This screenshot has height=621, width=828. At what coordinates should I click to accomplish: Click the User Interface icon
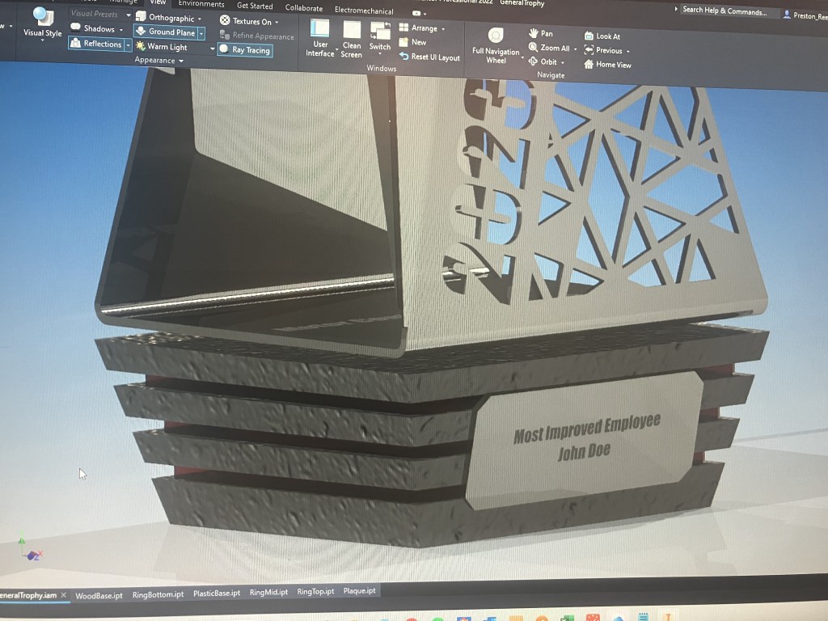pos(320,32)
